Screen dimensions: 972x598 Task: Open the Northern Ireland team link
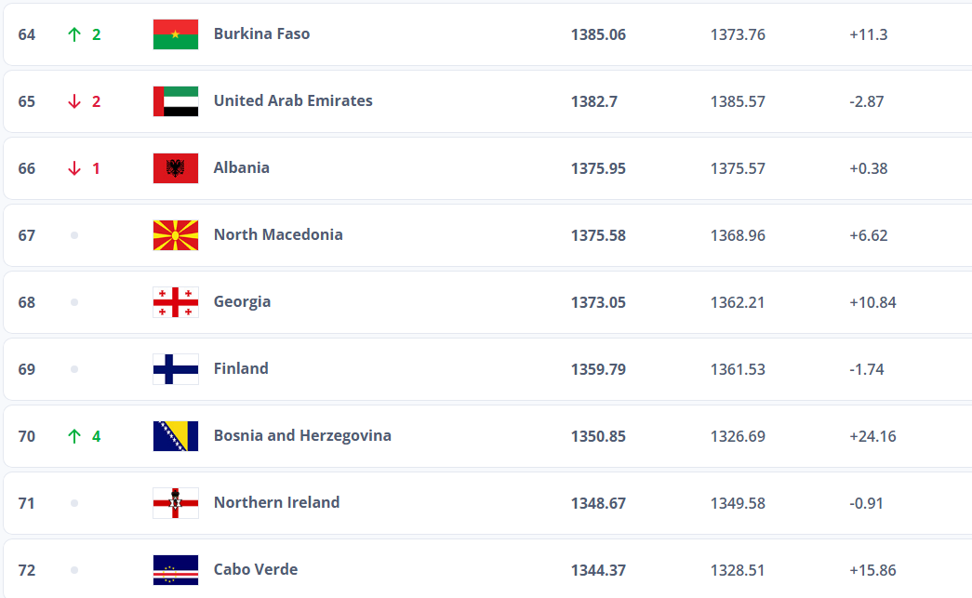point(276,502)
